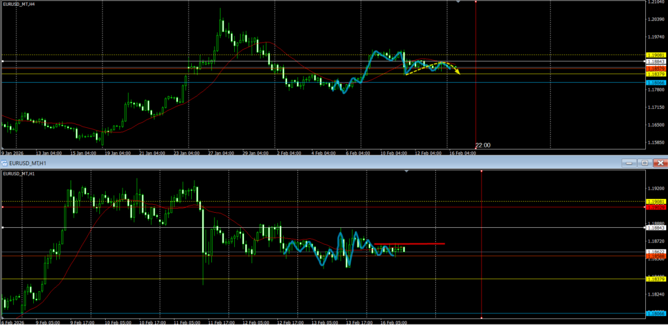The height and width of the screenshot is (325, 668).
Task: Click the EURUSD_MT,H1 window title bar
Action: pyautogui.click(x=261, y=162)
